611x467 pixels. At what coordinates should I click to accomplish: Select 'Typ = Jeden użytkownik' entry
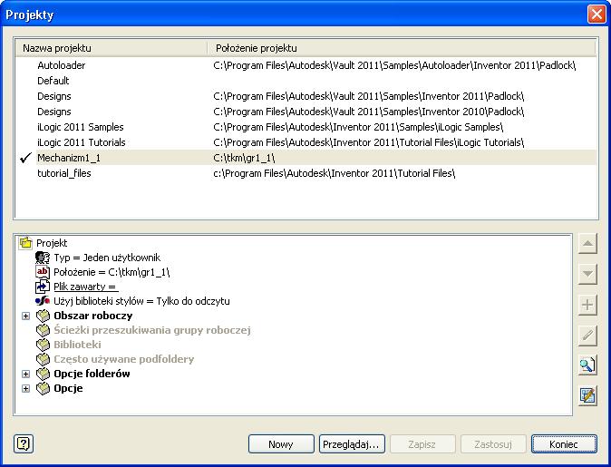point(107,258)
